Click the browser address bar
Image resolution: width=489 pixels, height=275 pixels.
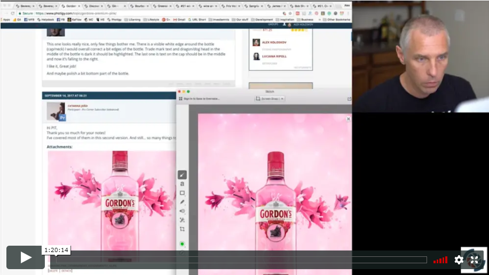[x=156, y=13]
